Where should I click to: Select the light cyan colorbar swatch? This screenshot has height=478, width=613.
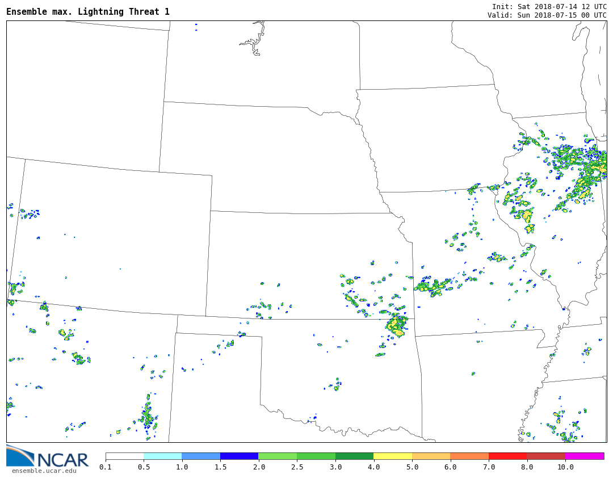162,456
